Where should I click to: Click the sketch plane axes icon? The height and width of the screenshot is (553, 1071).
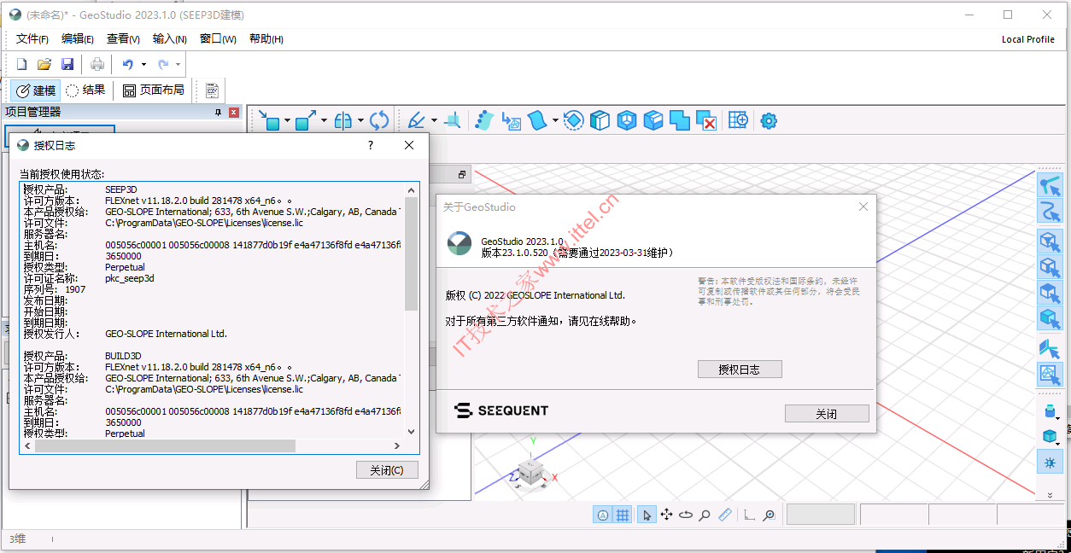[454, 120]
